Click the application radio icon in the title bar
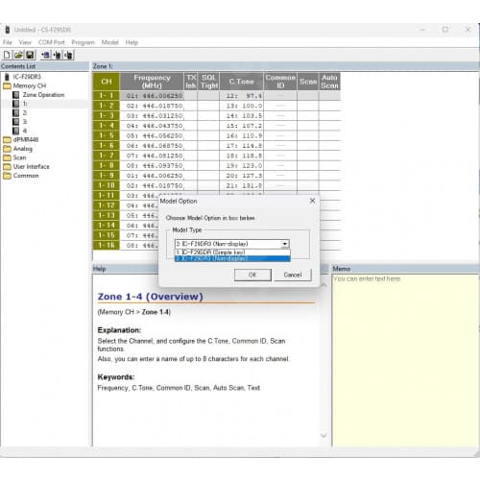This screenshot has width=480, height=480. [x=8, y=30]
